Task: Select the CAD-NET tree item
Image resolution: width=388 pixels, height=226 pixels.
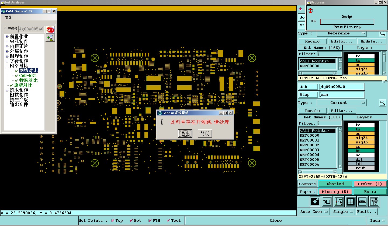Action: [x=27, y=76]
